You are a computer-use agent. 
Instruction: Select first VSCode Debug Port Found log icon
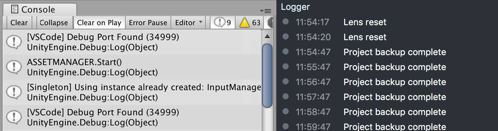[x=14, y=42]
